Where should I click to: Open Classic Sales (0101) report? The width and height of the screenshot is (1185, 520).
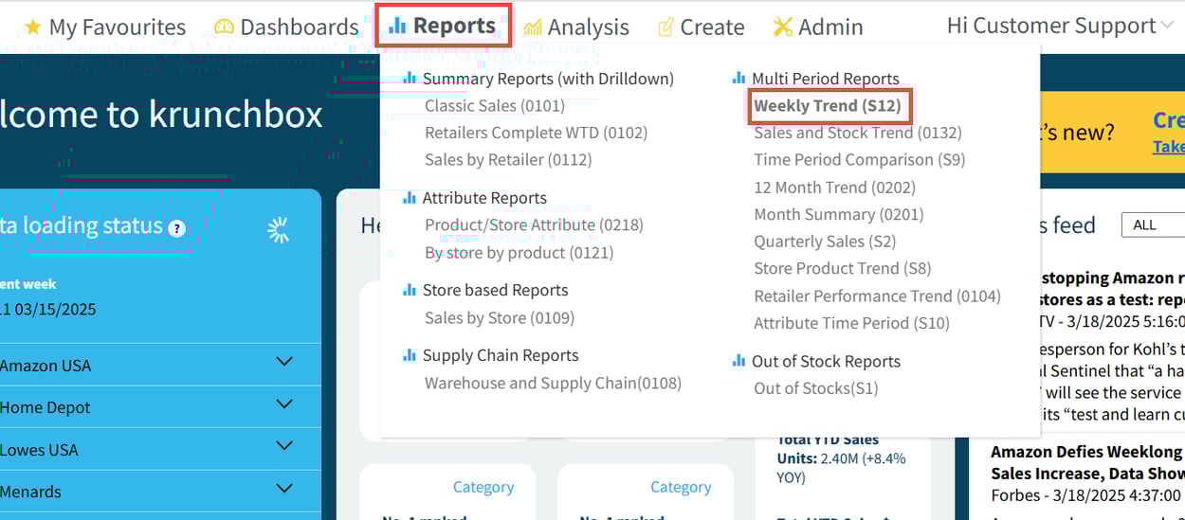(x=494, y=106)
